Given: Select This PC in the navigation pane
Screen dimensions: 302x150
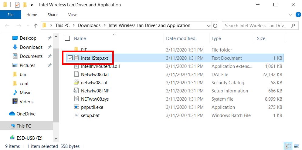Looking at the screenshot, I should tap(26, 126).
